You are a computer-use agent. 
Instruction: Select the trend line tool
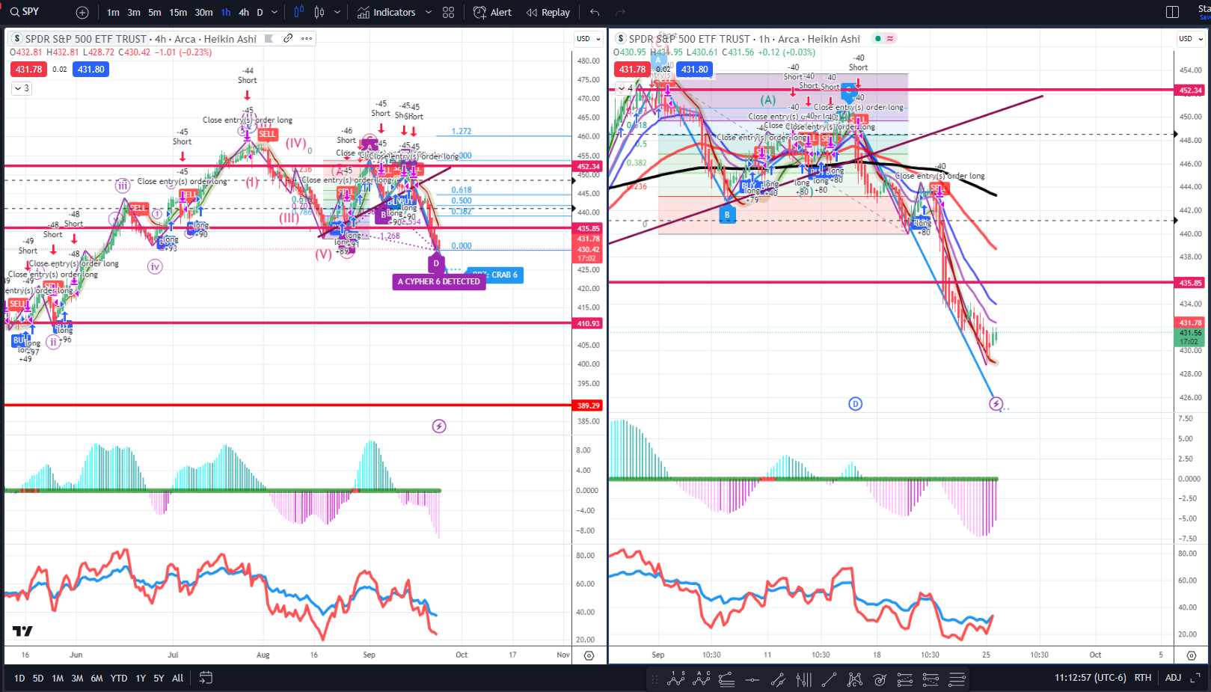(829, 679)
